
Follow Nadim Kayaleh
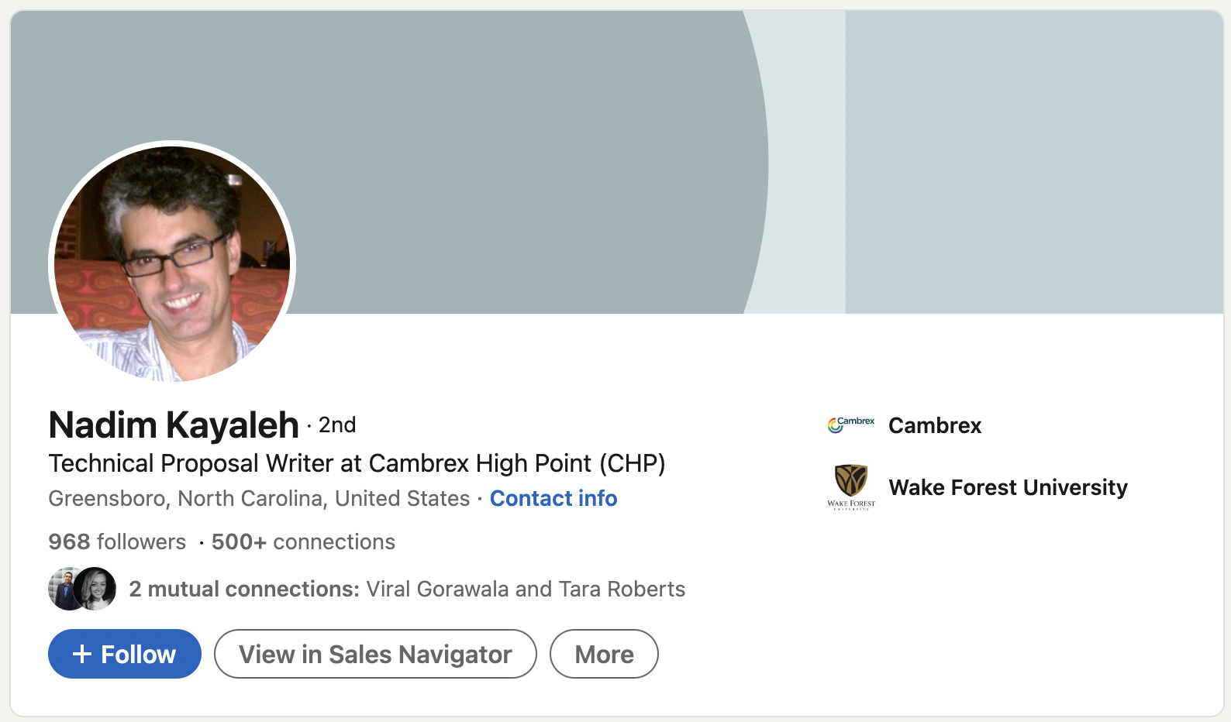[x=124, y=654]
